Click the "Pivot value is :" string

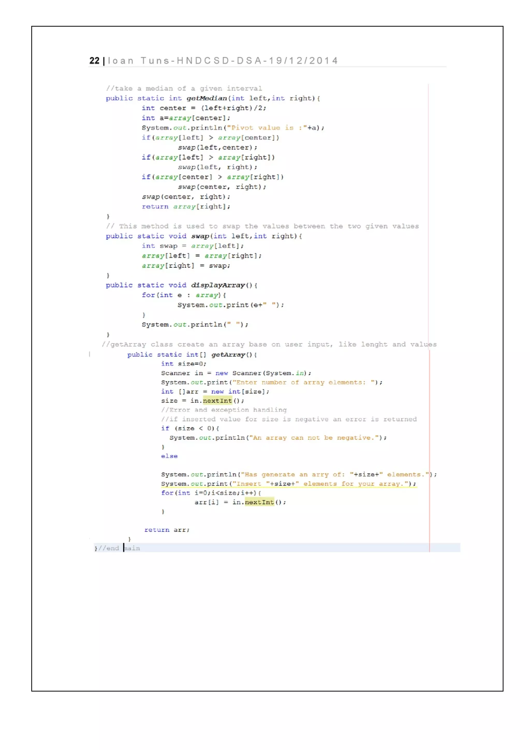pos(267,128)
